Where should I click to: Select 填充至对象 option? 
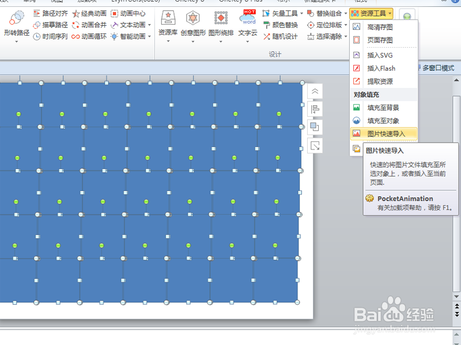tap(384, 121)
